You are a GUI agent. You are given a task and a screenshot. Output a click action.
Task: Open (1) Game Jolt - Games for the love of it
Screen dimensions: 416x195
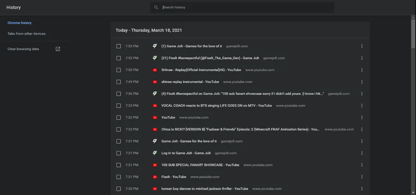point(191,46)
